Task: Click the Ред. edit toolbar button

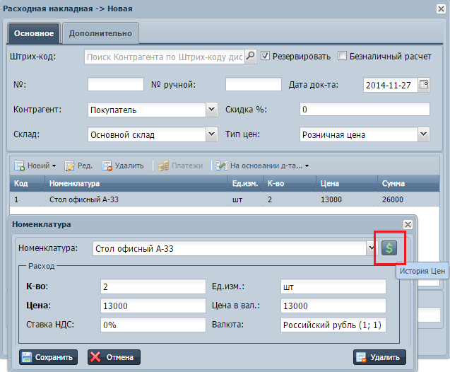Action: 78,165
